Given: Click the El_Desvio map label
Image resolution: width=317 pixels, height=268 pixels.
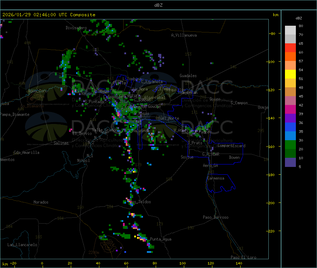Looking at the screenshot, I should 82,133.
